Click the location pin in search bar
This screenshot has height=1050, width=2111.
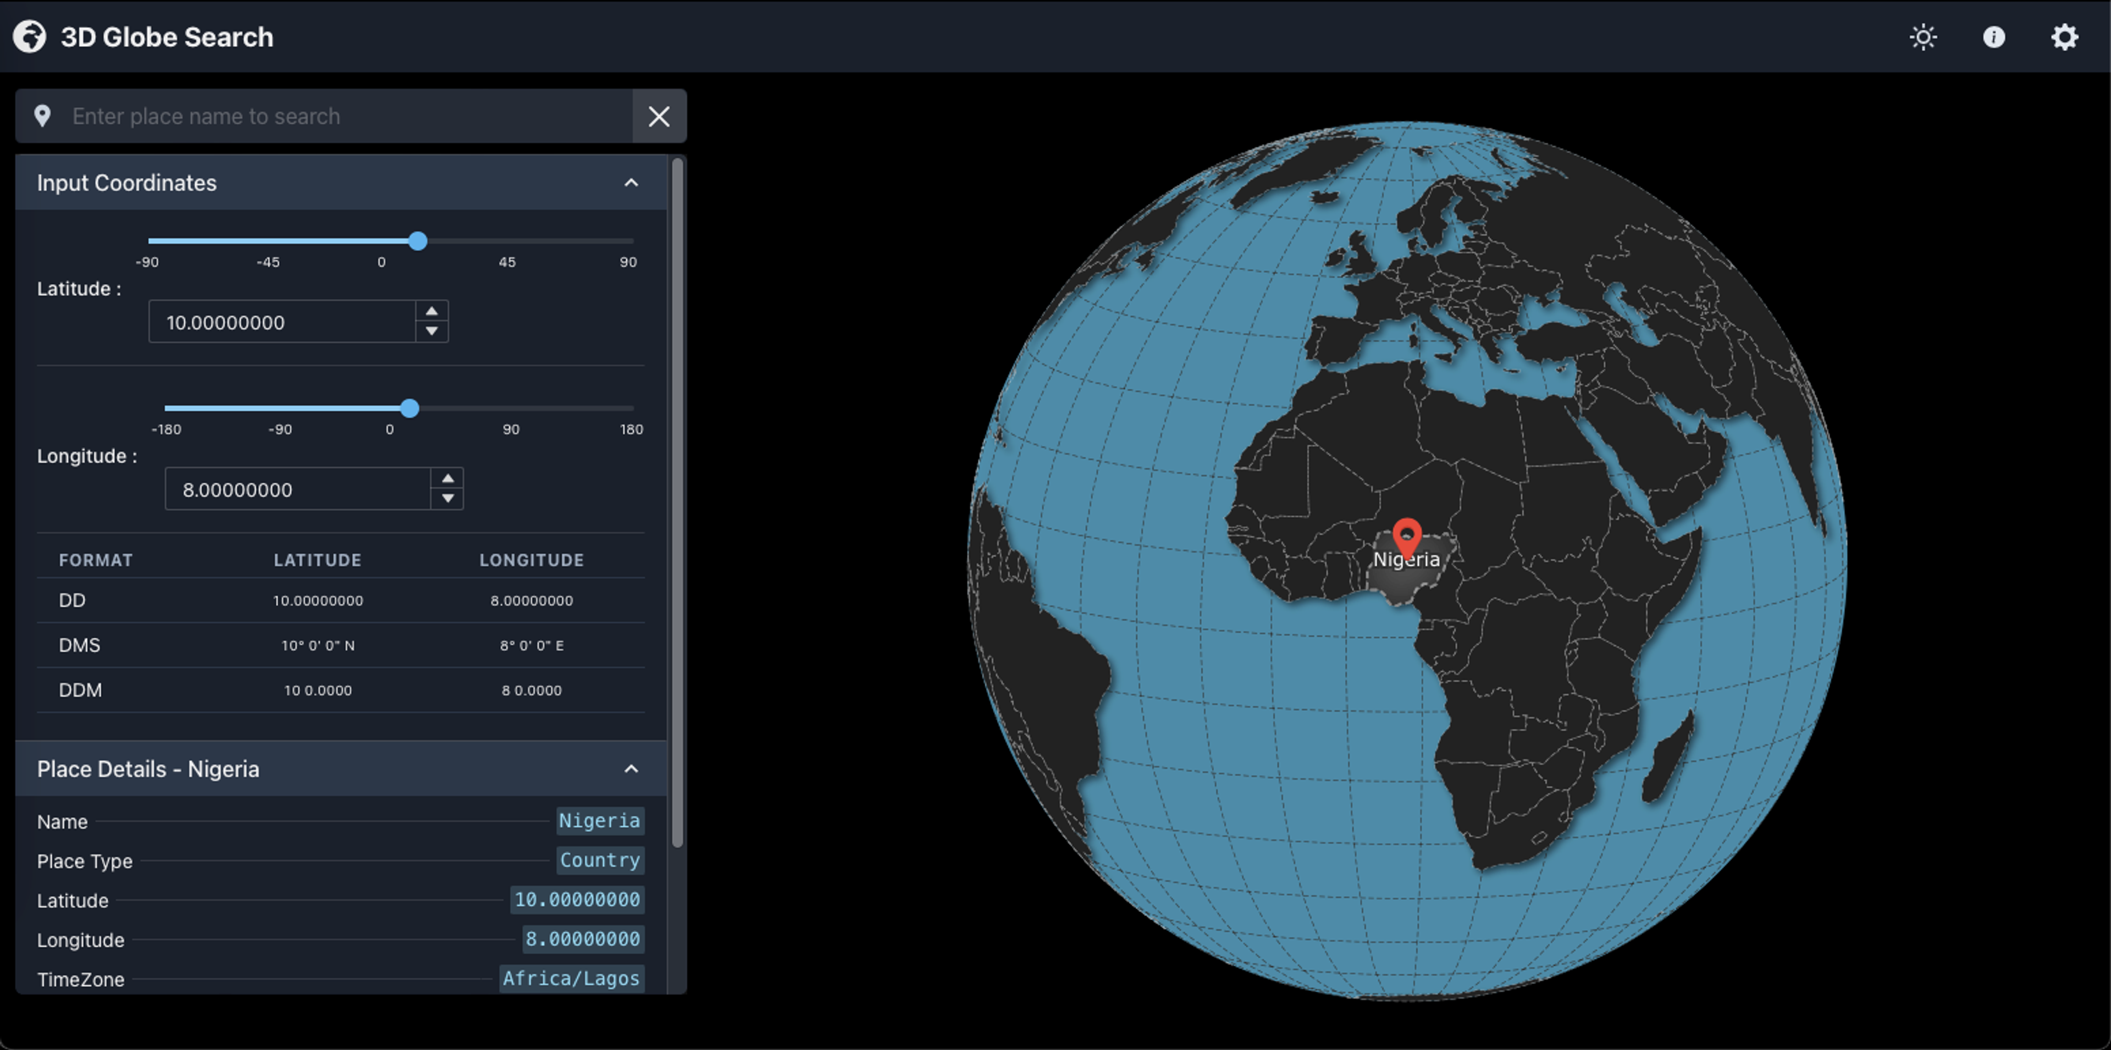(43, 117)
